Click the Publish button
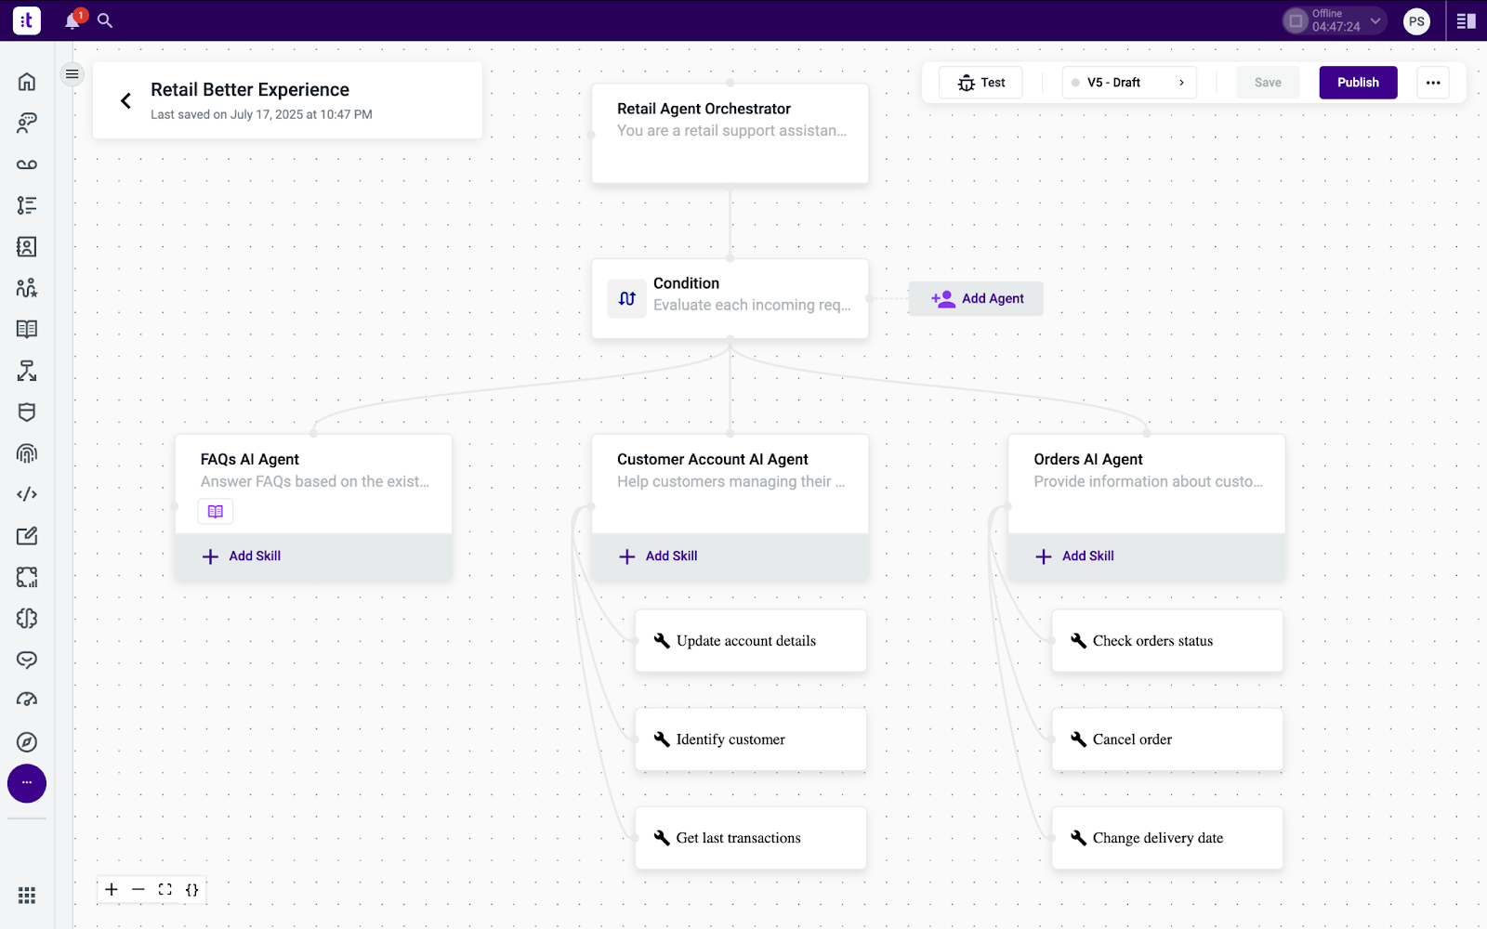1487x929 pixels. pos(1358,83)
